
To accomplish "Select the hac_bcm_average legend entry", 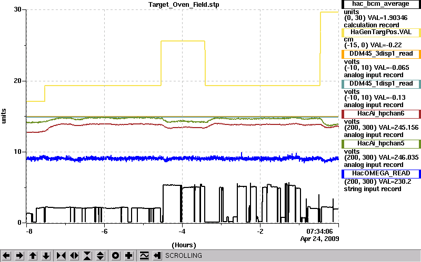I will click(x=380, y=4).
